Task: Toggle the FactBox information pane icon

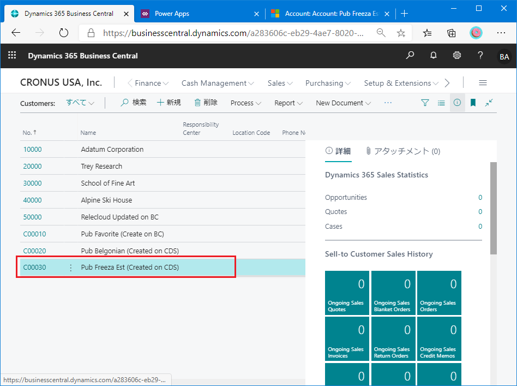Action: [x=458, y=103]
